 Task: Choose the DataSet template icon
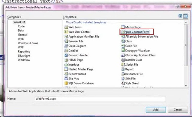click(x=66, y=50)
